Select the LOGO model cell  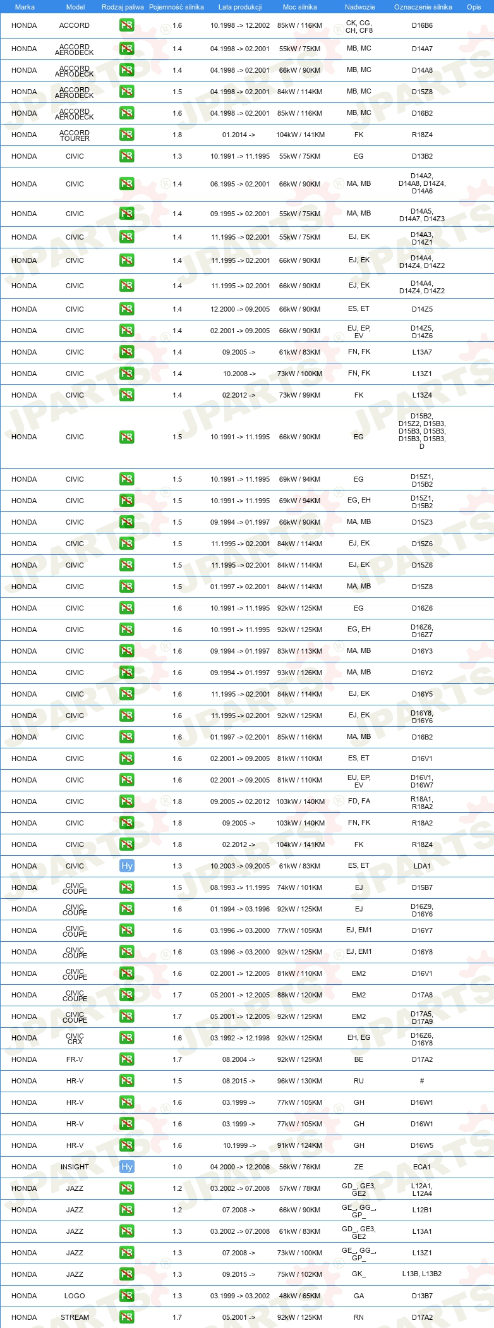pos(75,1296)
